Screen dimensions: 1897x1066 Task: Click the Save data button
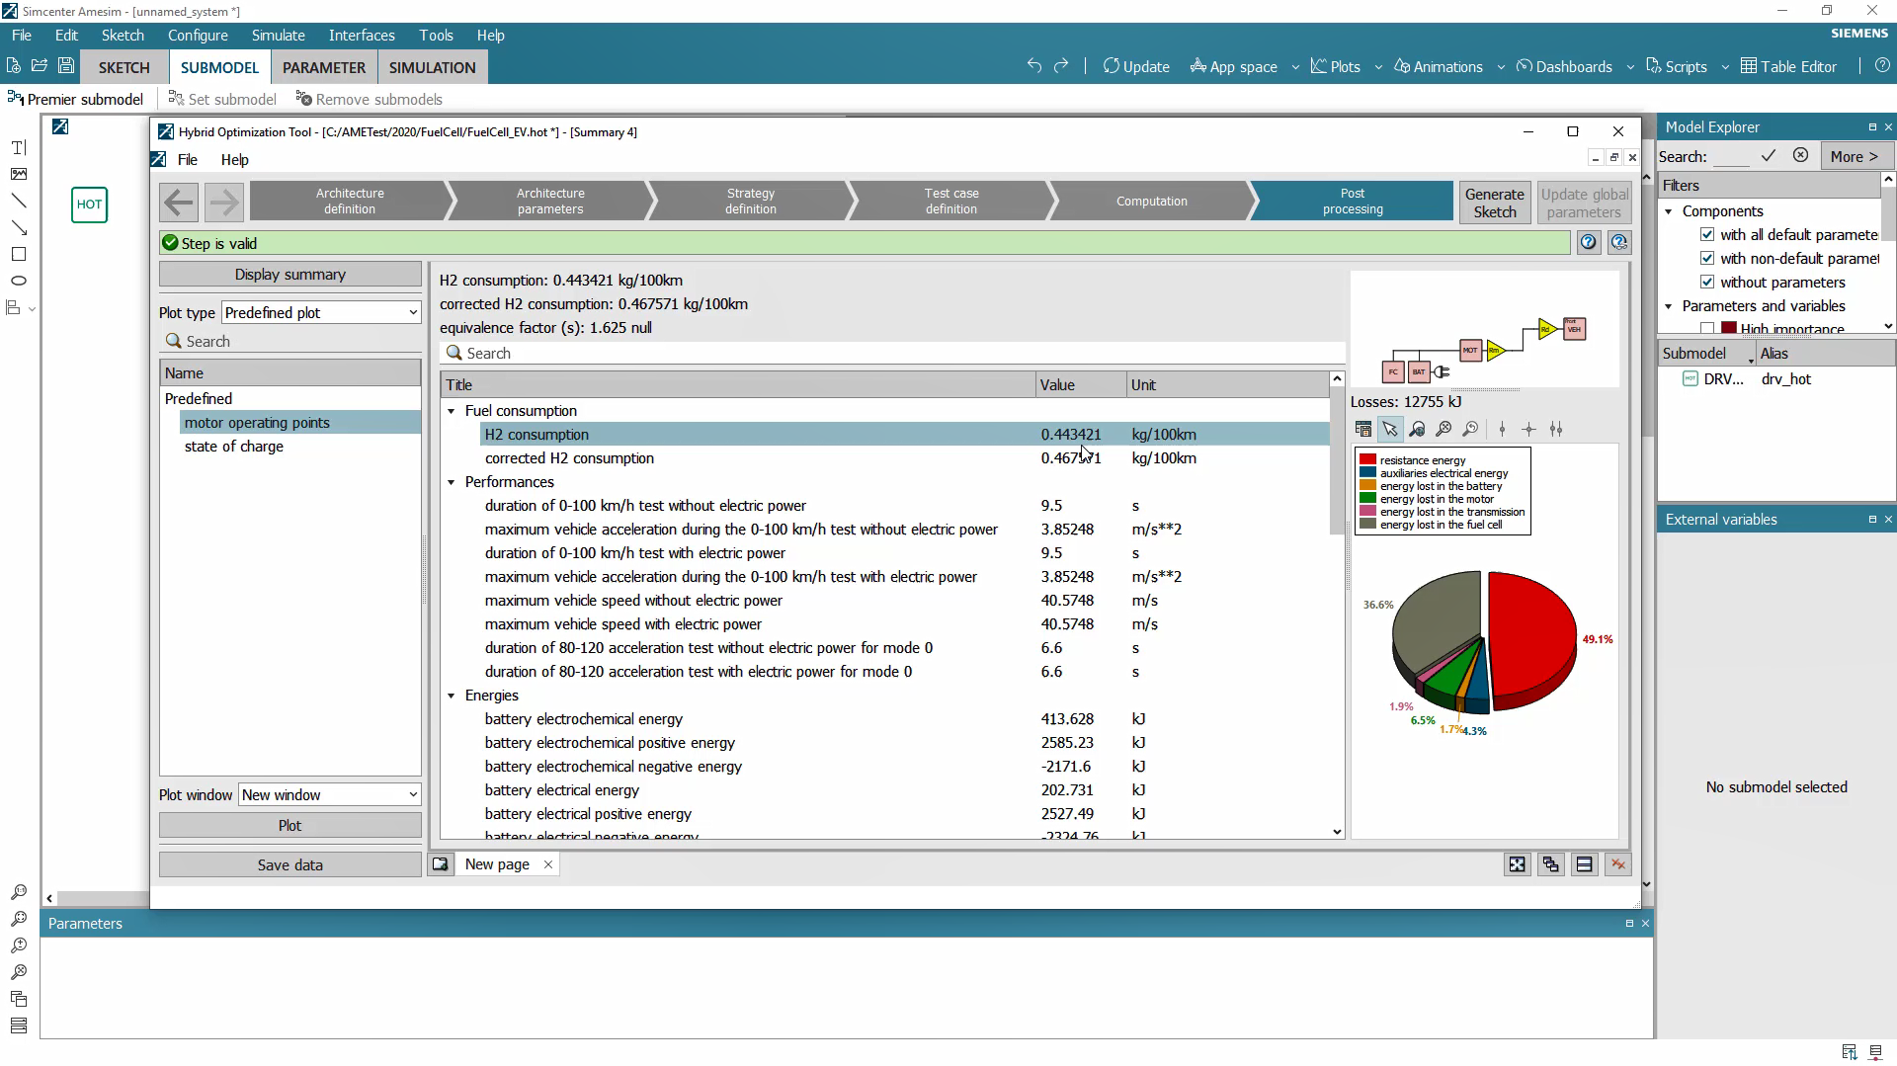click(x=289, y=863)
